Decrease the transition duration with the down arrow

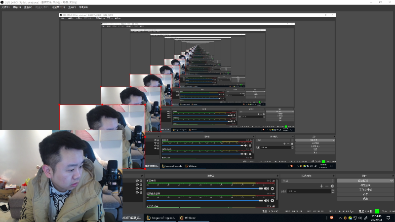pyautogui.click(x=333, y=192)
